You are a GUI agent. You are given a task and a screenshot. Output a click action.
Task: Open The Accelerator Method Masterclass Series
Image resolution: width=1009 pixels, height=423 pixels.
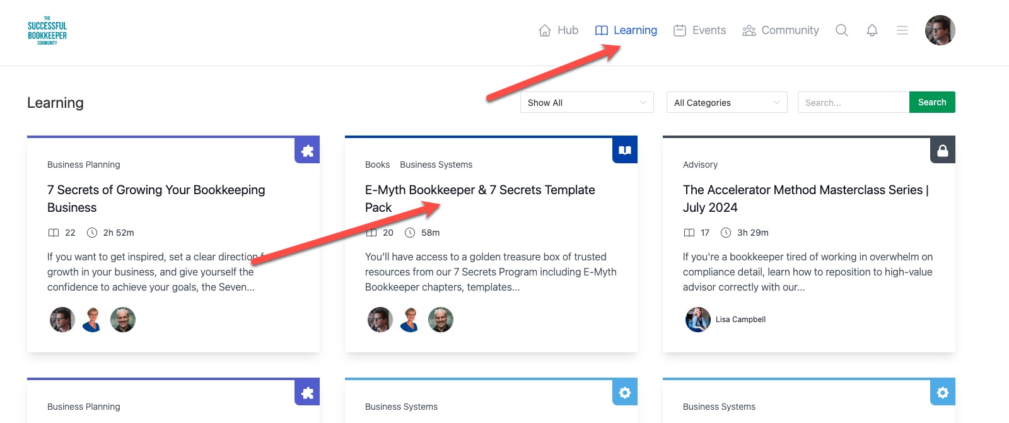(x=806, y=199)
